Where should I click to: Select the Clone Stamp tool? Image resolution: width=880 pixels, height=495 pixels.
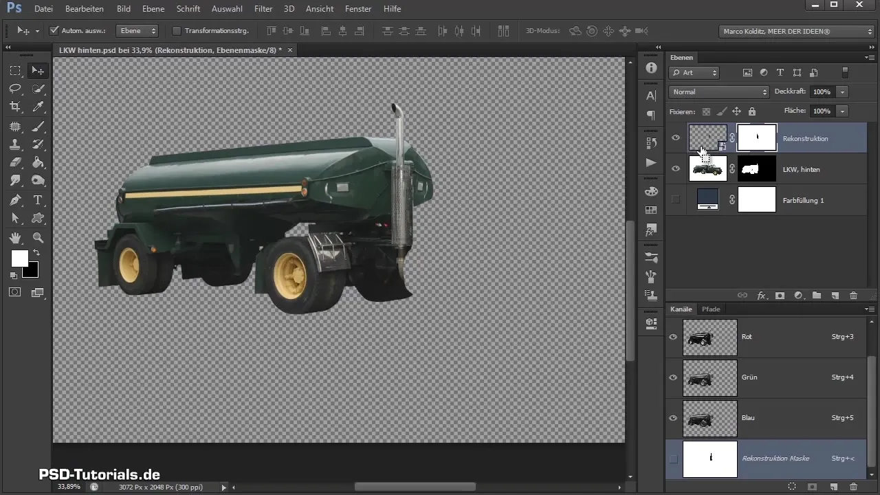pos(15,144)
